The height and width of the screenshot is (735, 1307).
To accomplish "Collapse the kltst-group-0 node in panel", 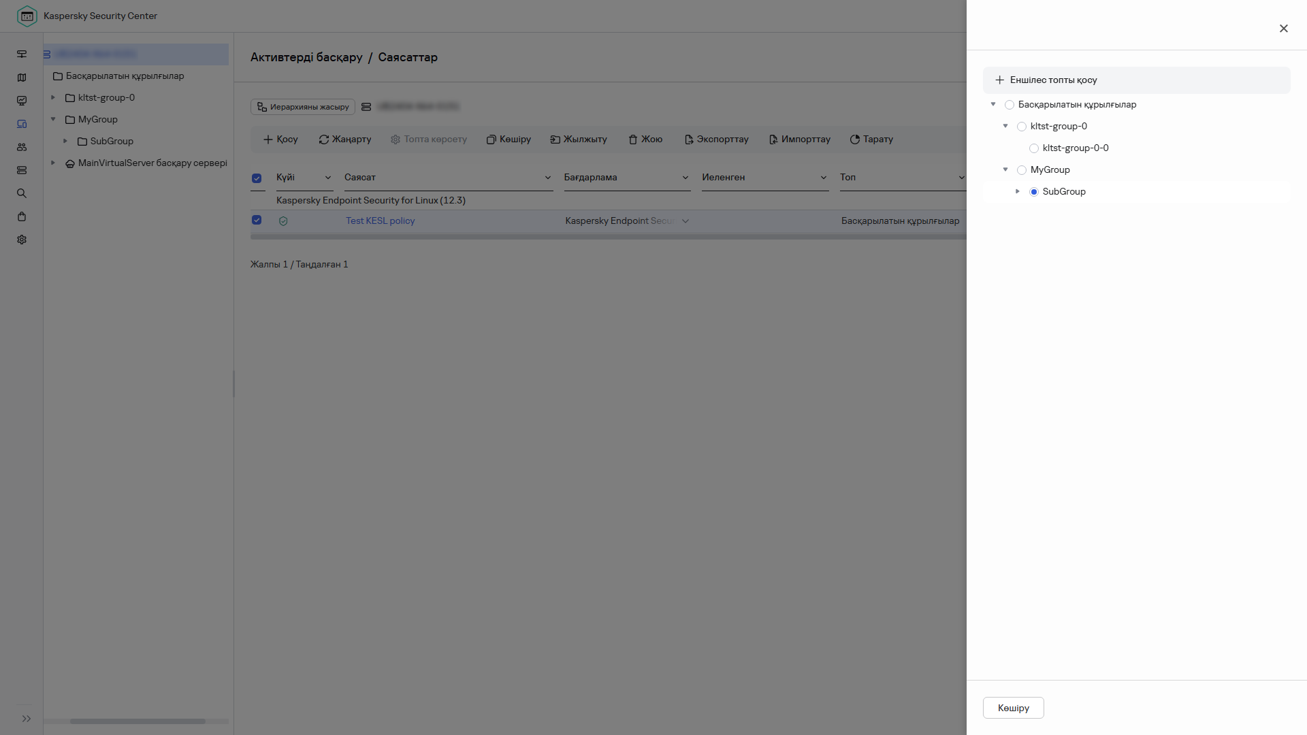I will click(1005, 126).
